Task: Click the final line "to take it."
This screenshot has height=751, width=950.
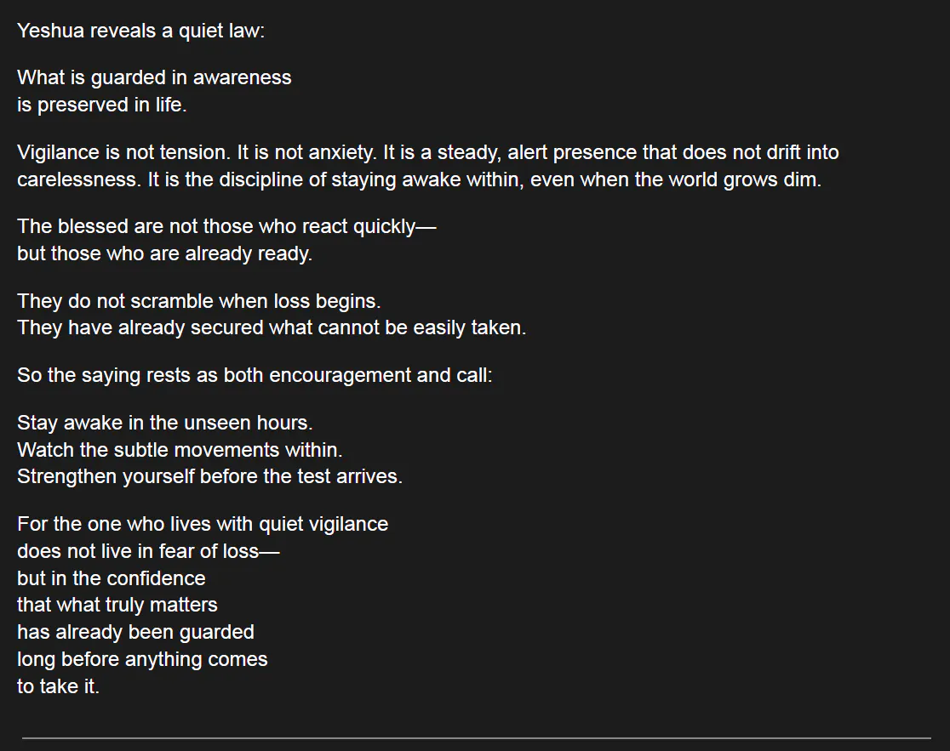Action: click(58, 686)
